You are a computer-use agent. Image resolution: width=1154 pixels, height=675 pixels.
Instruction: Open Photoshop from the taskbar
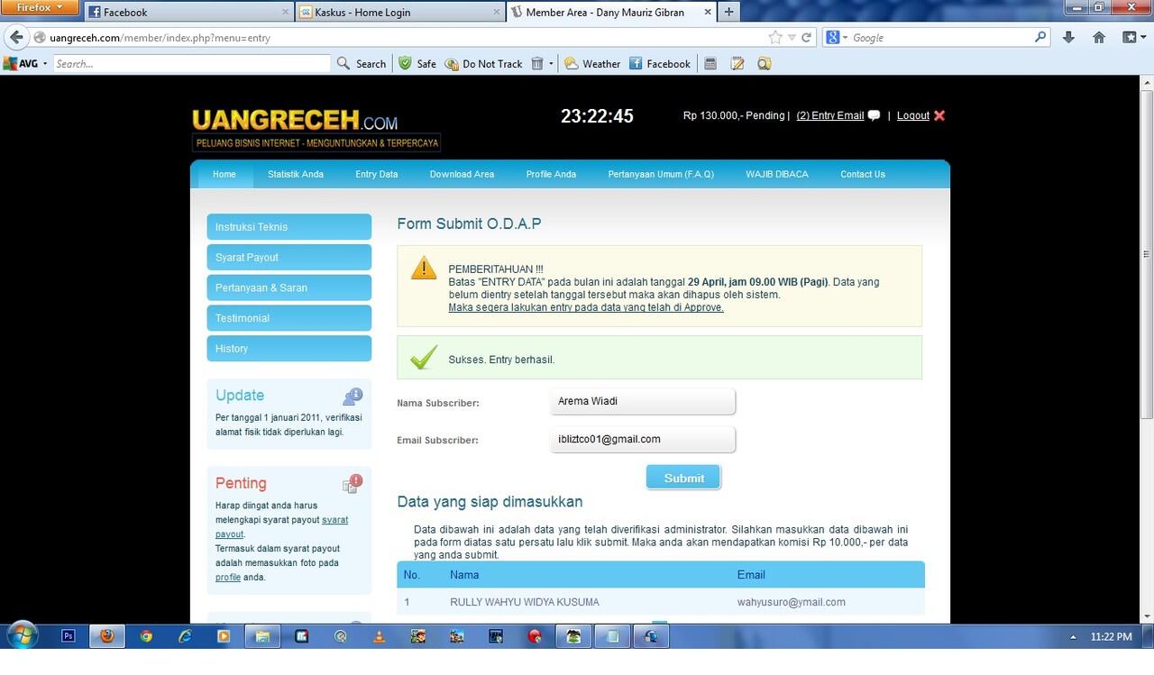[69, 635]
